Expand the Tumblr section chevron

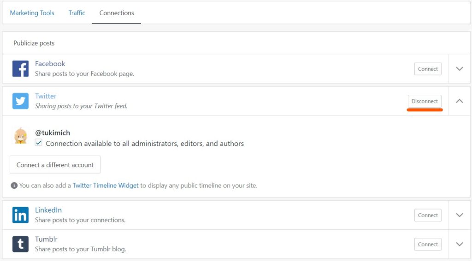[x=460, y=244]
